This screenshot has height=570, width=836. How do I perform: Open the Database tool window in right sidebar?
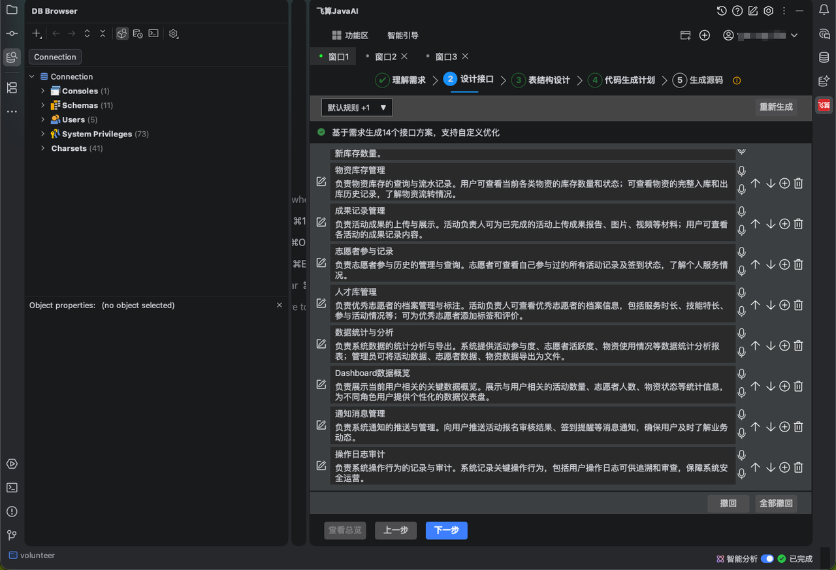pos(824,57)
